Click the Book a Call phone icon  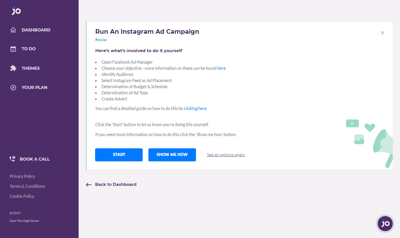[x=12, y=159]
